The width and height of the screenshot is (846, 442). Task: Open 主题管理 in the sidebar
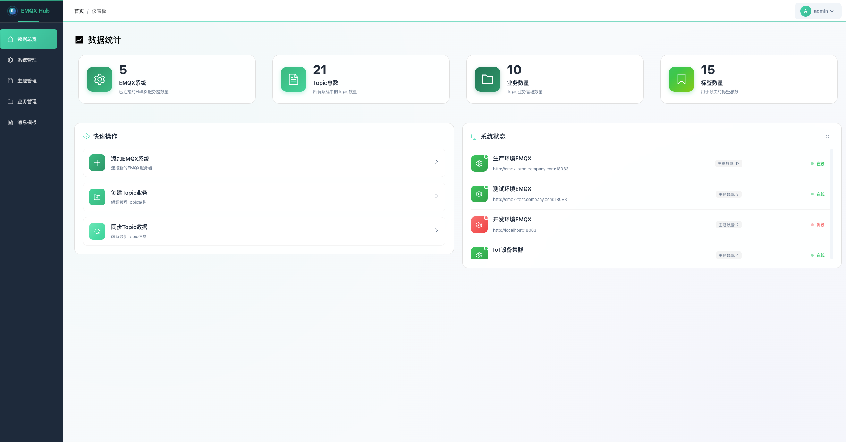(27, 81)
